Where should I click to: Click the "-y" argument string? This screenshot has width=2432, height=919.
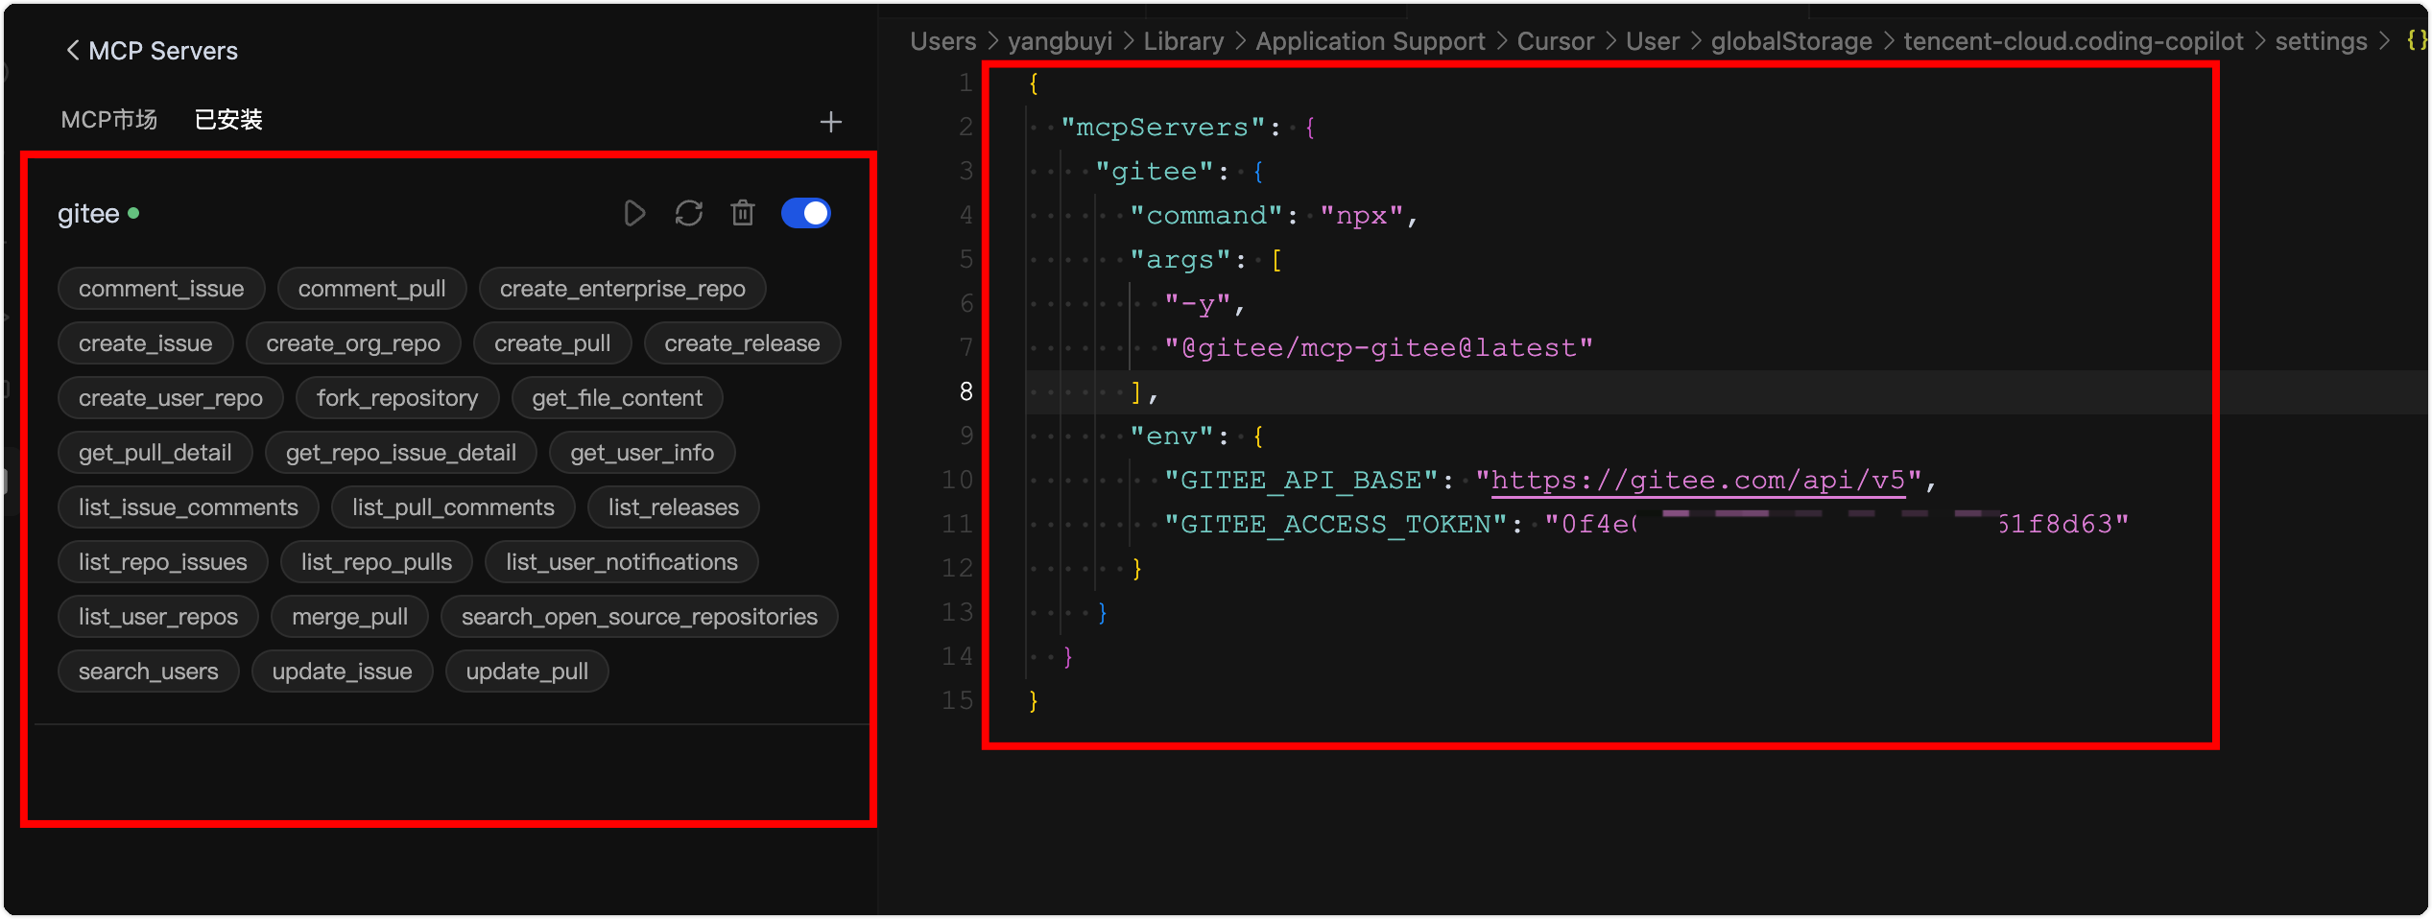(1198, 303)
